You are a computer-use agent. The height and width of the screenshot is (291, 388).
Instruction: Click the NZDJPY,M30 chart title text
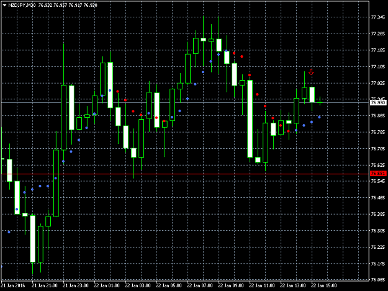tap(22, 5)
